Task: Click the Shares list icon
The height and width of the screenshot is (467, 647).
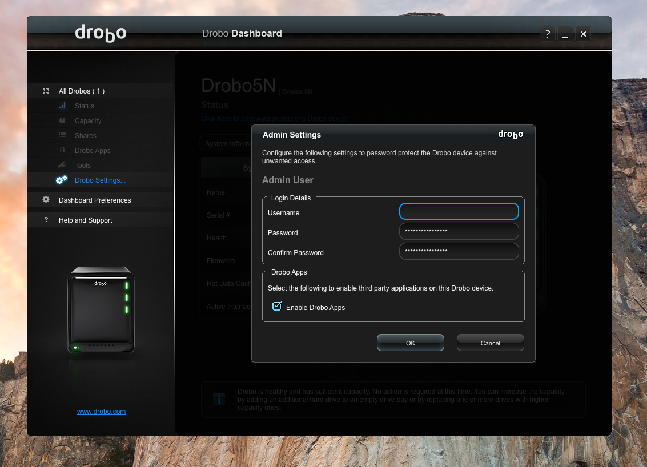Action: tap(62, 136)
